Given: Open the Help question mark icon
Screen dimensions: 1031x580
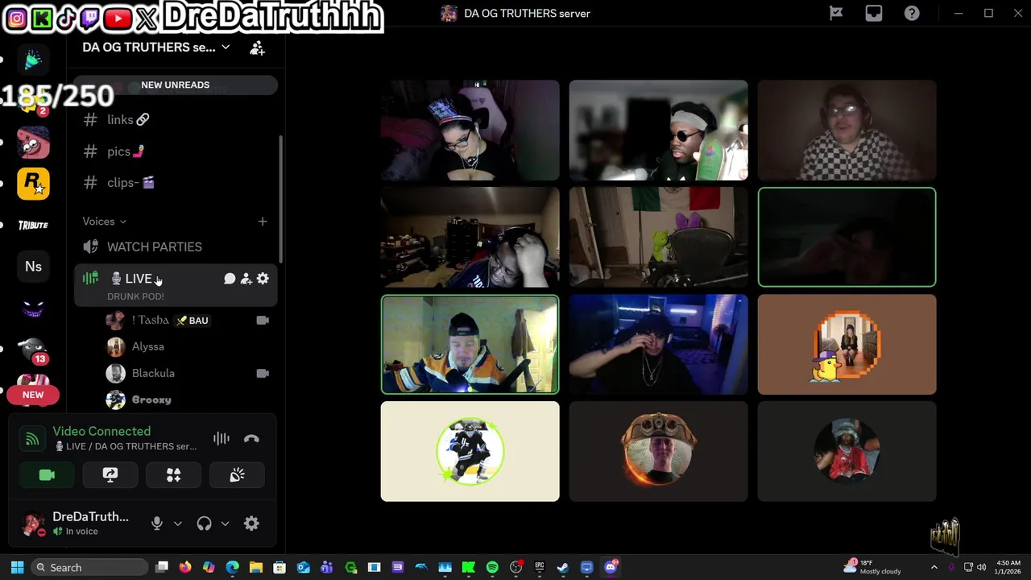Looking at the screenshot, I should coord(912,13).
